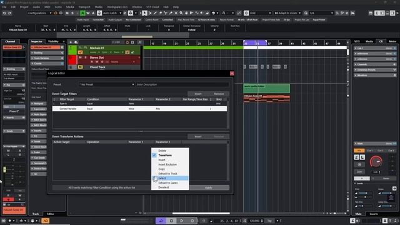Open Configurations dropdown in toolbar
The width and height of the screenshot is (400, 225).
coord(39,13)
